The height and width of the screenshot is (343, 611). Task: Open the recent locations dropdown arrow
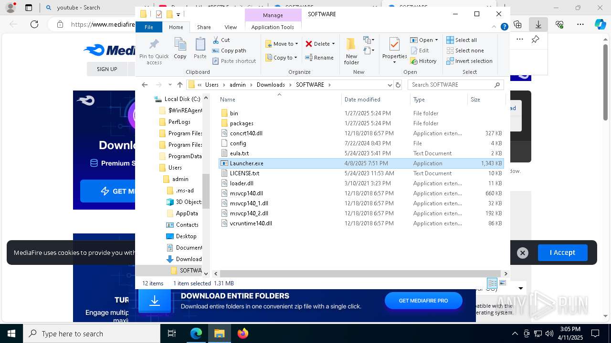pyautogui.click(x=170, y=85)
